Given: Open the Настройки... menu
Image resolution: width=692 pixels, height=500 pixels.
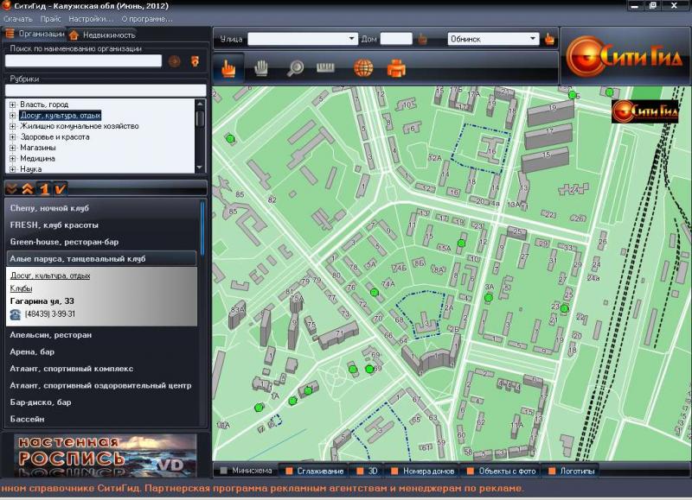Looking at the screenshot, I should (x=91, y=19).
